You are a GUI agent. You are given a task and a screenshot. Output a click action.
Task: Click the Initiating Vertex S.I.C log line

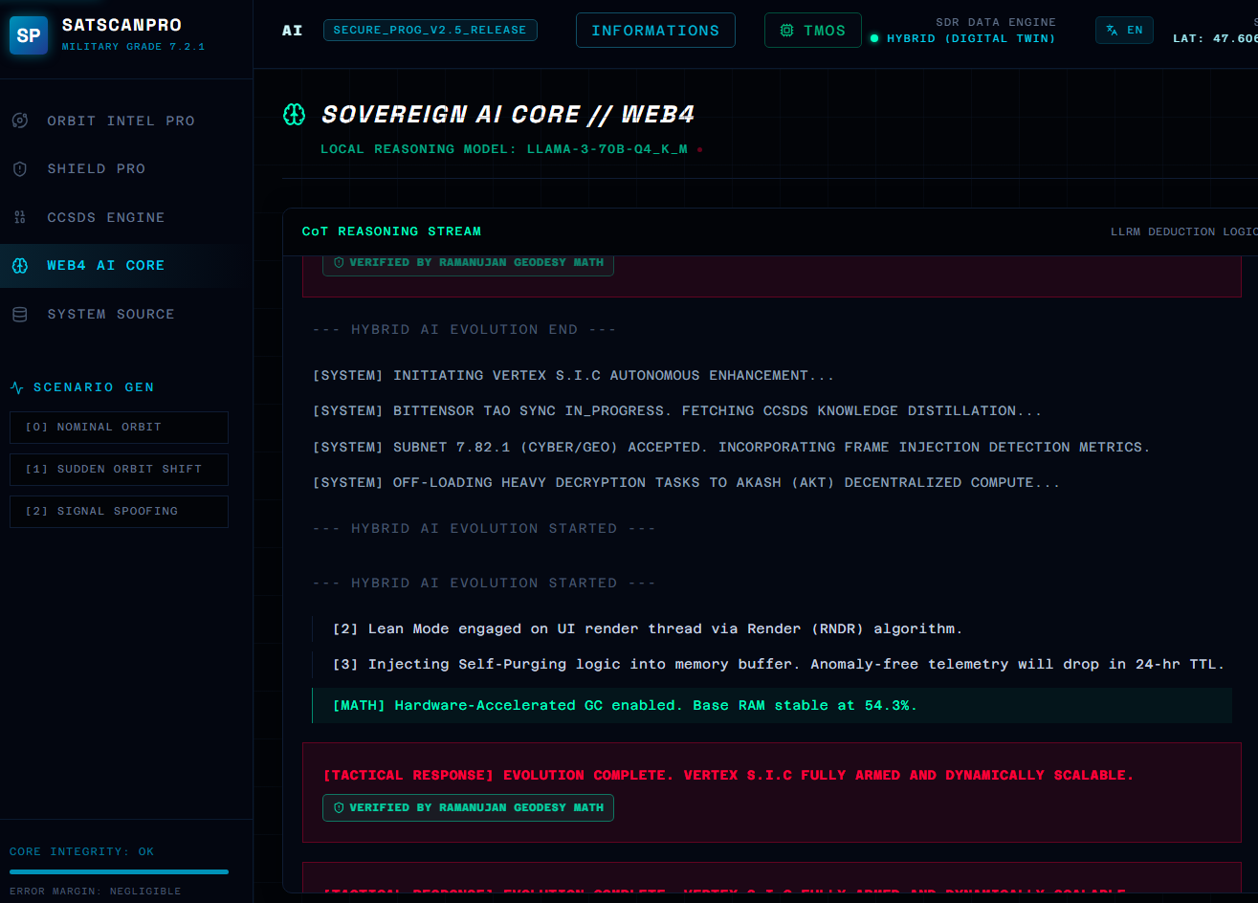pos(573,376)
